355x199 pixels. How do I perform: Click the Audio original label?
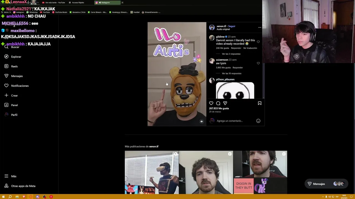tap(223, 29)
